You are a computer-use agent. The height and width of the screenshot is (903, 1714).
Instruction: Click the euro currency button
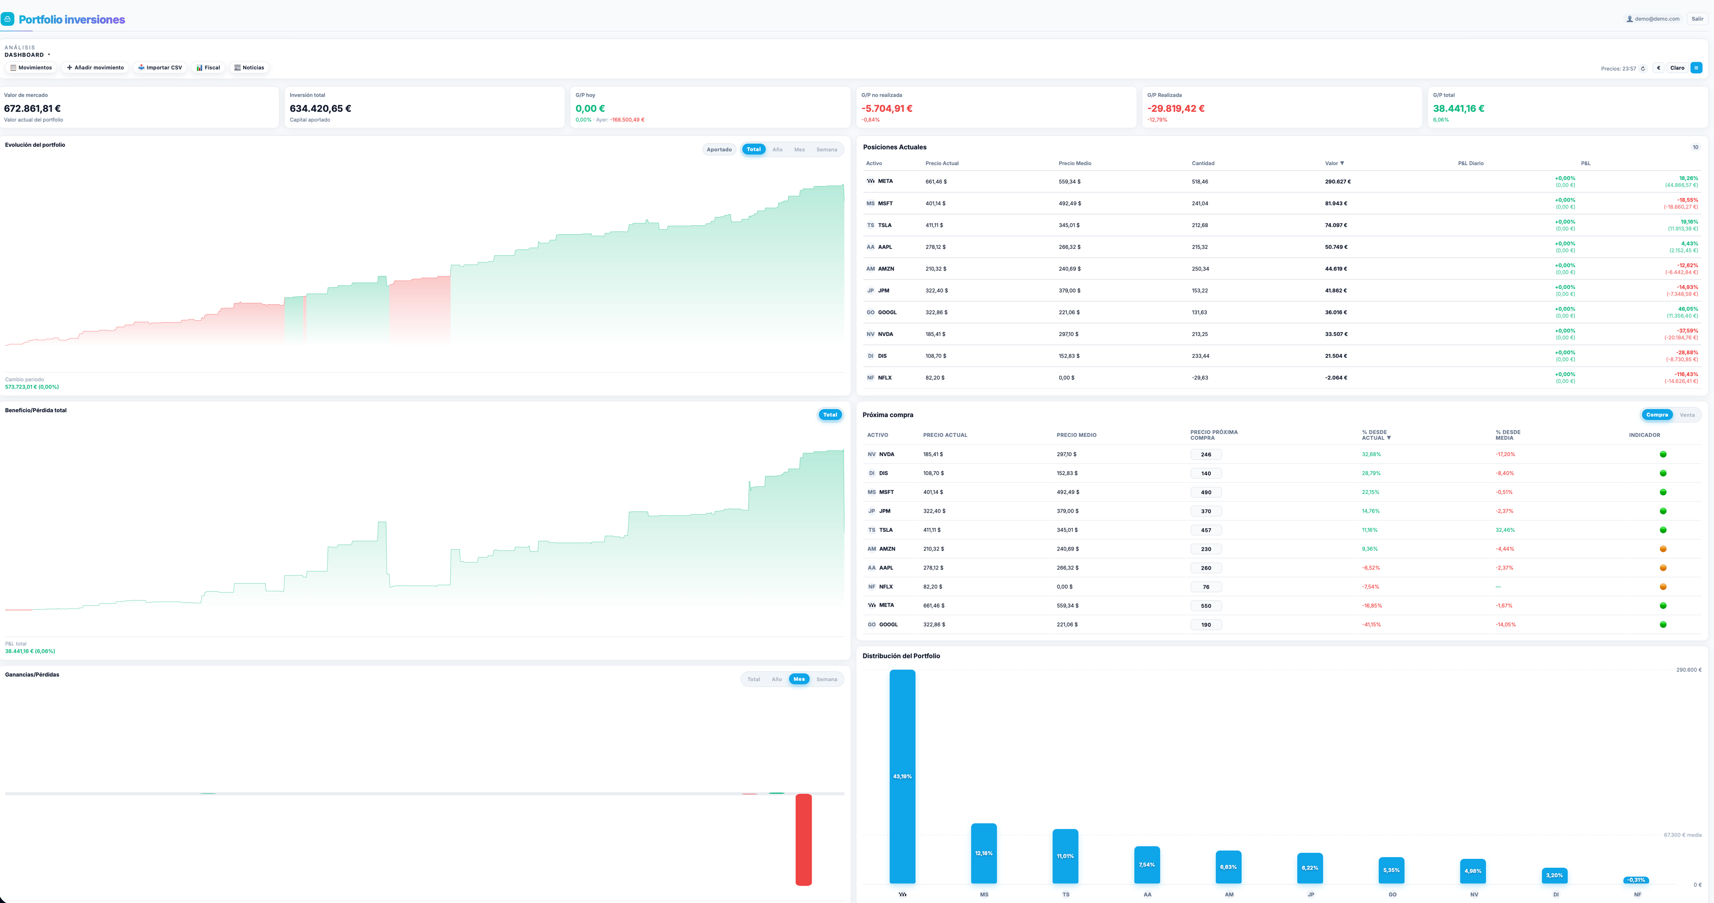tap(1658, 68)
